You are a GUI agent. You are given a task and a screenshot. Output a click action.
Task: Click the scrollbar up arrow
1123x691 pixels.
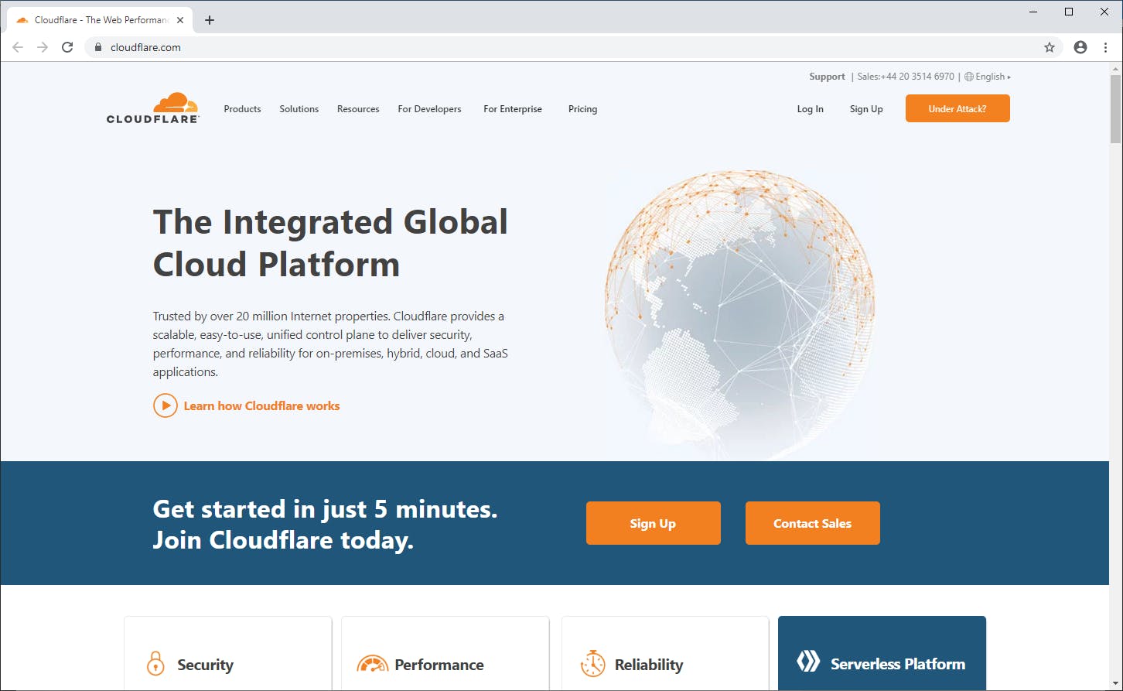pos(1115,68)
